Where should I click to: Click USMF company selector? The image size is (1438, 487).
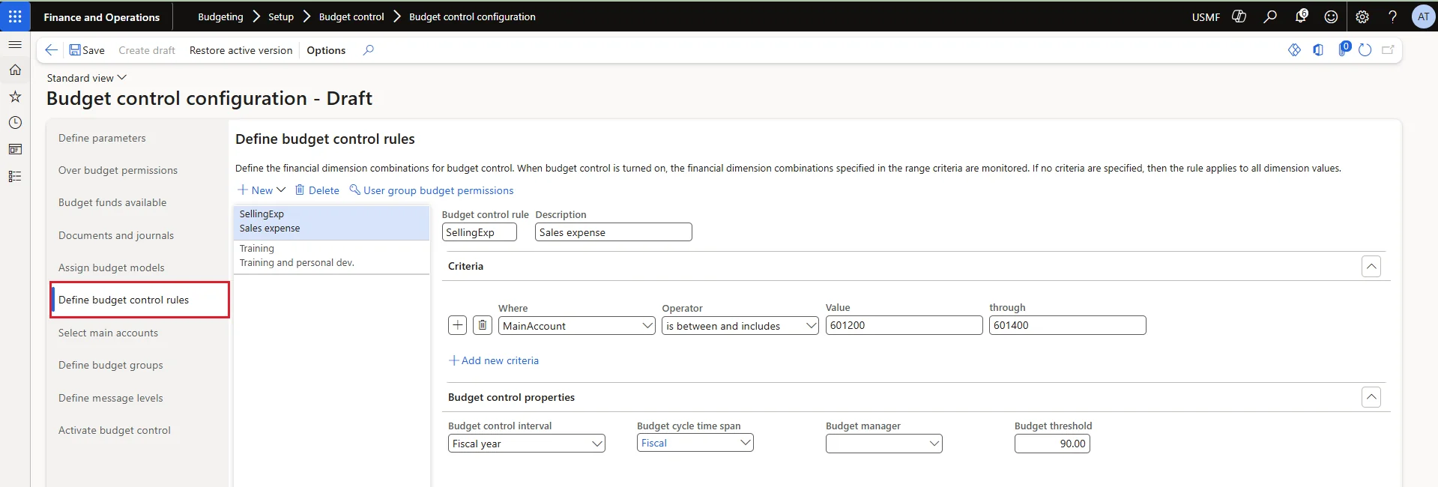(1206, 16)
